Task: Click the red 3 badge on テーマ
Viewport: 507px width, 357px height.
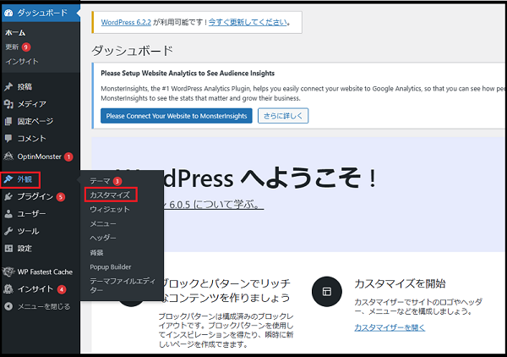Action: coord(117,181)
